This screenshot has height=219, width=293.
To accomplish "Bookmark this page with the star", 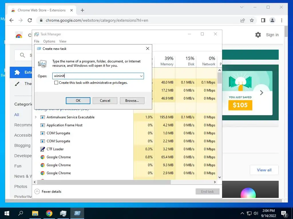I will tap(252, 20).
